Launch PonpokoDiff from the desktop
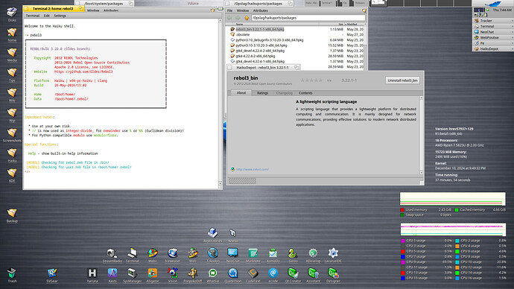This screenshot has width=514, height=289. pyautogui.click(x=192, y=273)
